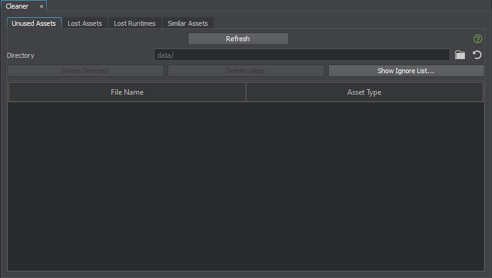Image resolution: width=492 pixels, height=278 pixels.
Task: Click the Delete Selected button
Action: tap(85, 71)
